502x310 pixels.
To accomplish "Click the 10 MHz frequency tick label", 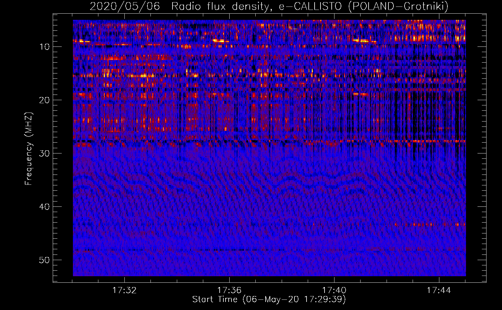I will [x=45, y=47].
